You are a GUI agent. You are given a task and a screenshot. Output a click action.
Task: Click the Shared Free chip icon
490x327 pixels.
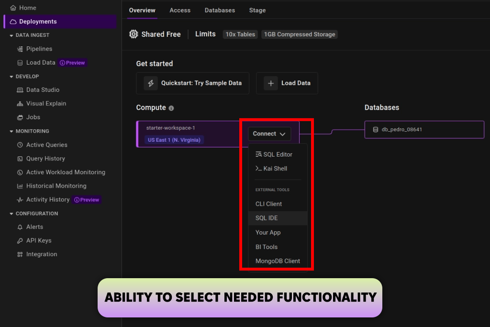tap(134, 34)
